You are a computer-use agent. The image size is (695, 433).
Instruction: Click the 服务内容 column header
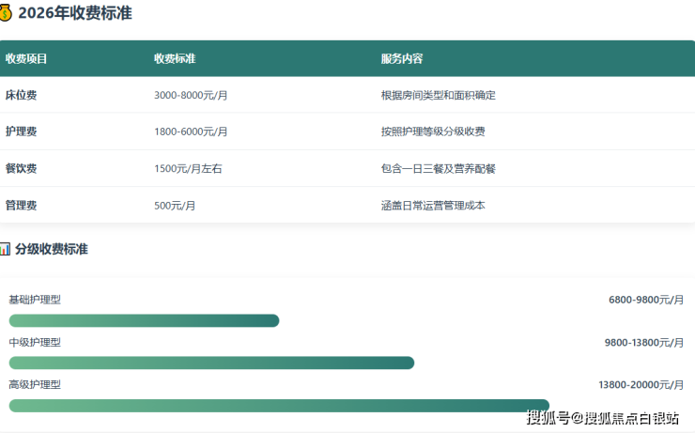click(401, 58)
